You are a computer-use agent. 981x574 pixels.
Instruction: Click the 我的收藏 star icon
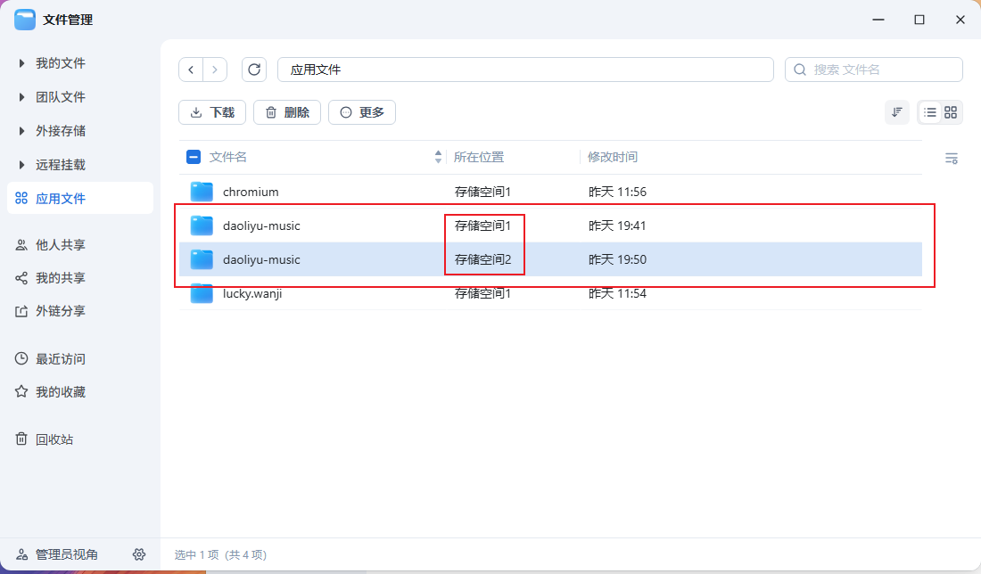(x=21, y=391)
